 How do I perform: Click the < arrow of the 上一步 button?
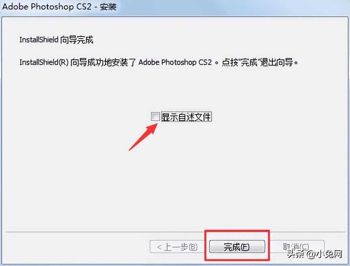[x=159, y=247]
